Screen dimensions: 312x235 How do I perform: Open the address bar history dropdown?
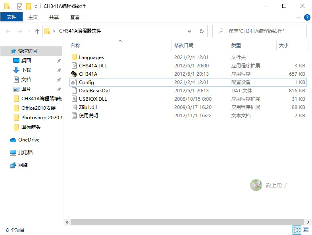pyautogui.click(x=189, y=31)
